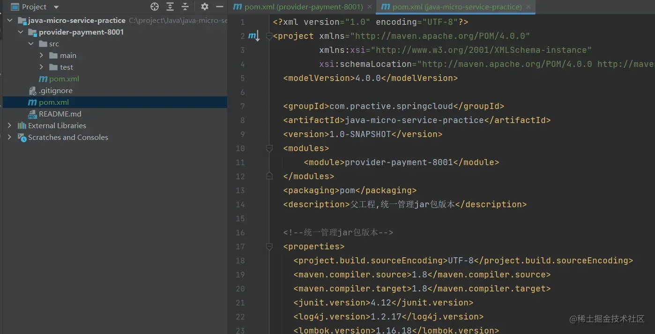655x334 pixels.
Task: Open README.md in the project tree
Action: coord(60,114)
